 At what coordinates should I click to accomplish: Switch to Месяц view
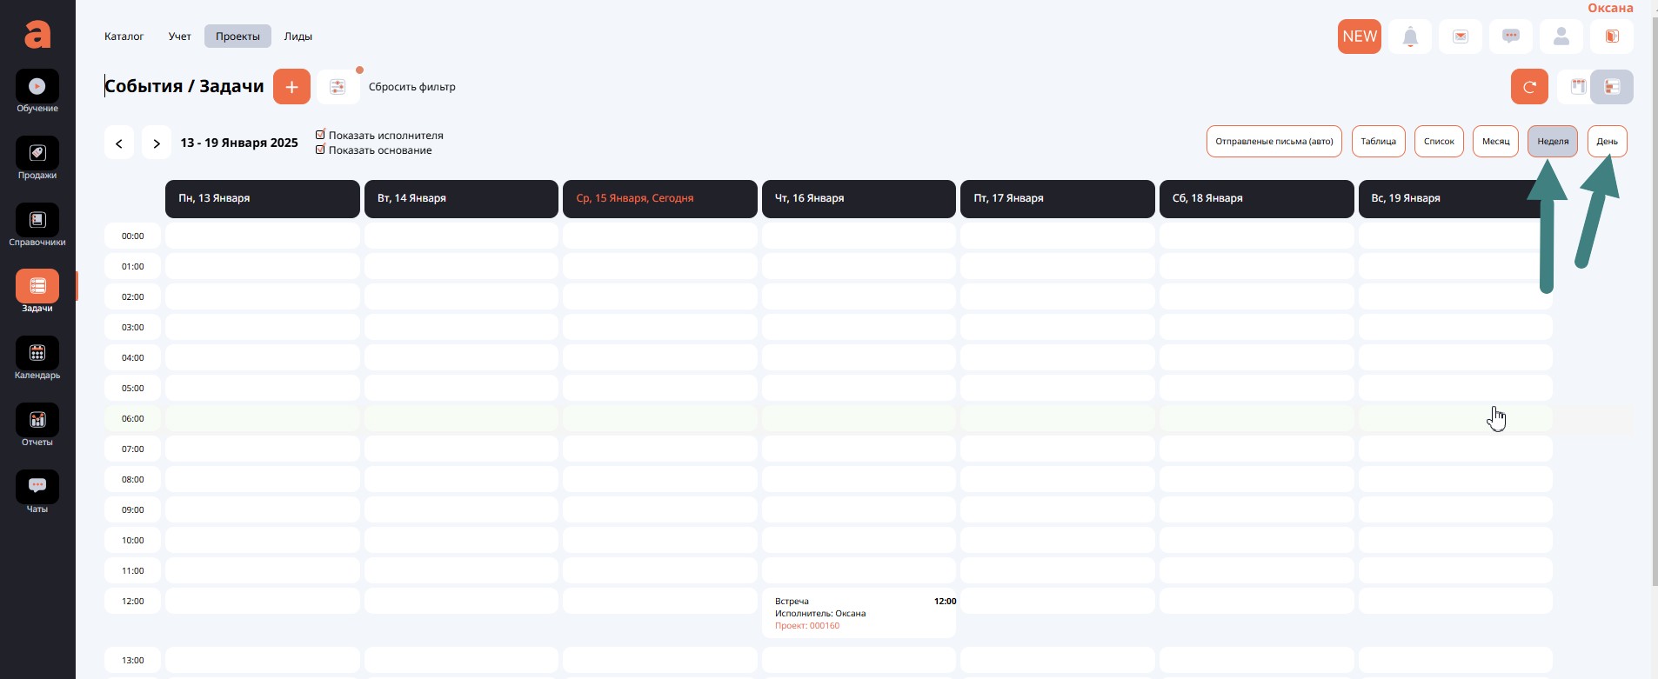point(1495,142)
